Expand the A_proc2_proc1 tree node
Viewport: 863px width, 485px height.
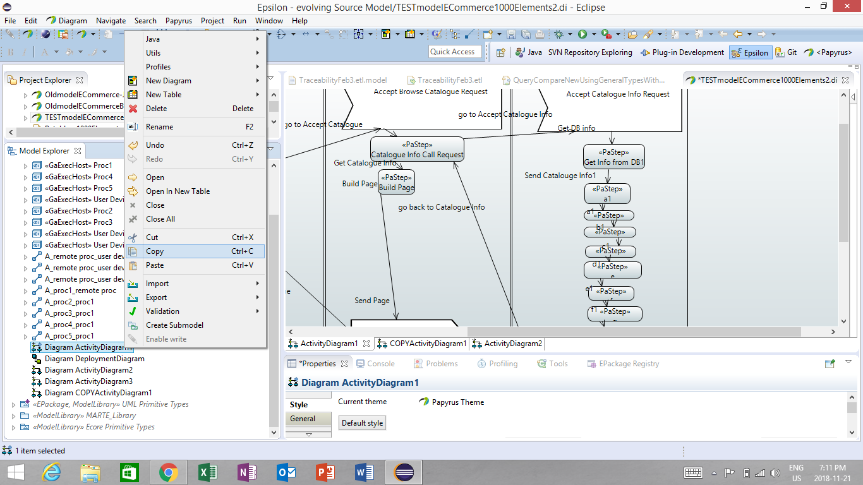(26, 302)
